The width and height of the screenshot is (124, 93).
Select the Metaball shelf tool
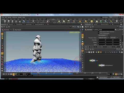[x=24, y=21]
